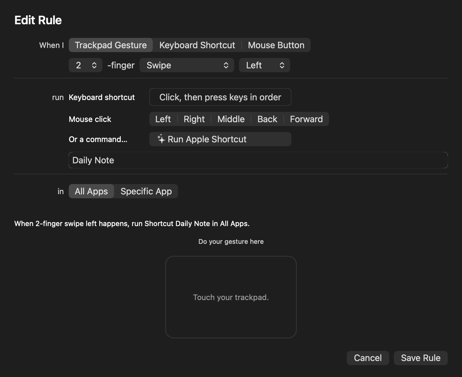
Task: Select the All Apps scope
Action: (91, 191)
